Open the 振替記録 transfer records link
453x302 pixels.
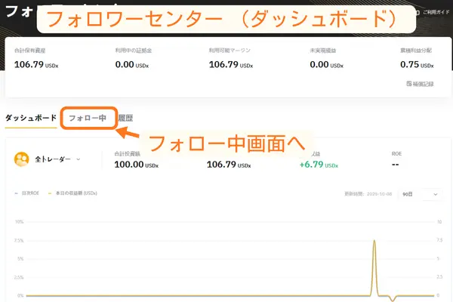423,83
